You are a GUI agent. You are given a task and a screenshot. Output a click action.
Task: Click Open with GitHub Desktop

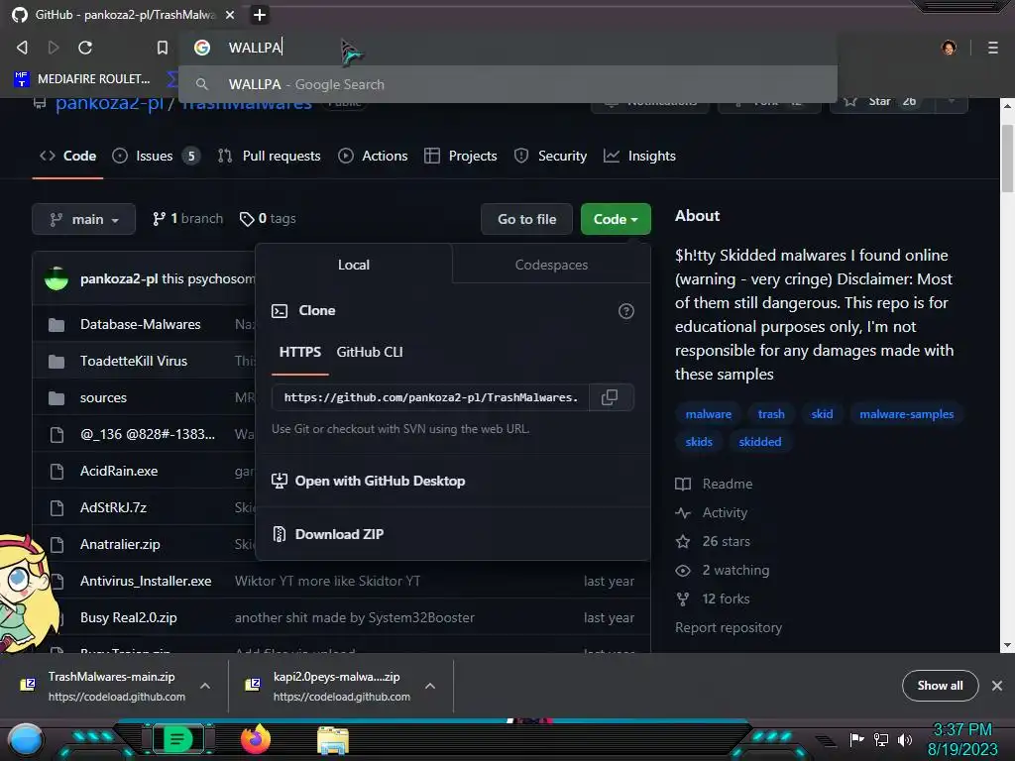[x=369, y=481]
